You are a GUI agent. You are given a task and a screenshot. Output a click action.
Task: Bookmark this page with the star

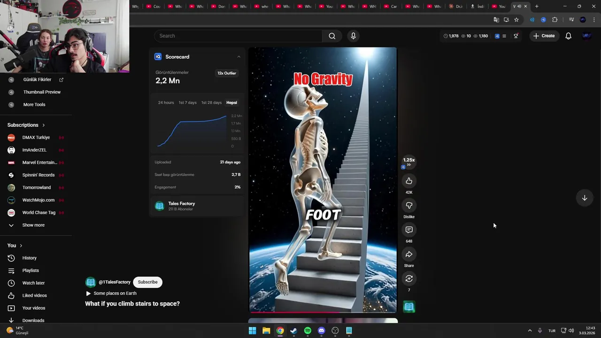(x=516, y=20)
